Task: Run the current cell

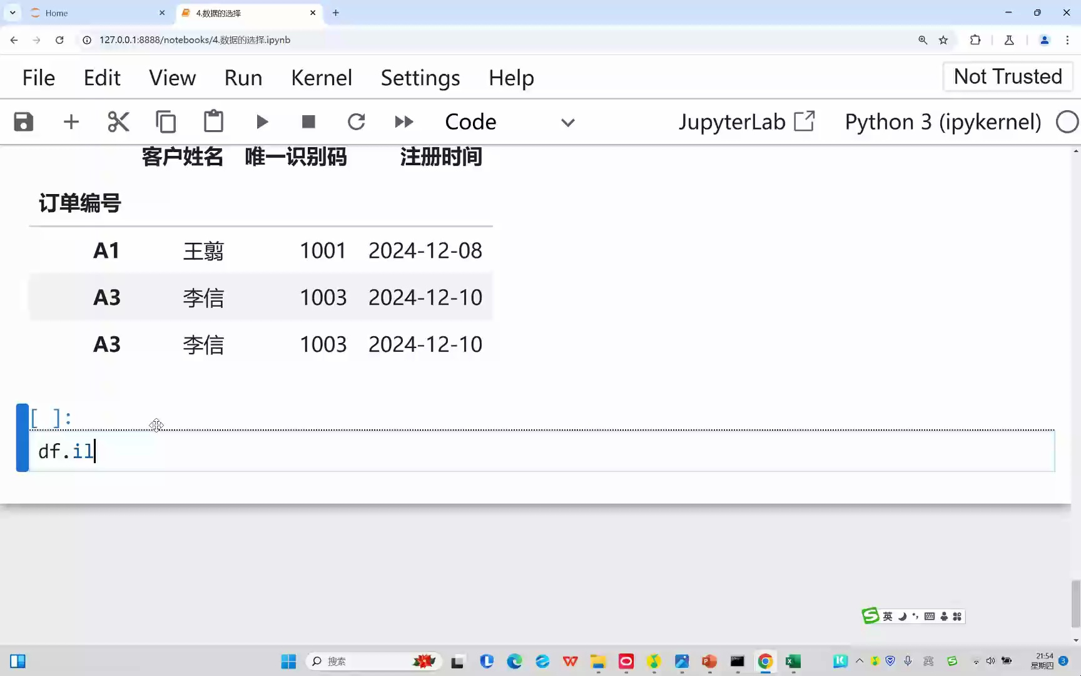Action: coord(262,121)
